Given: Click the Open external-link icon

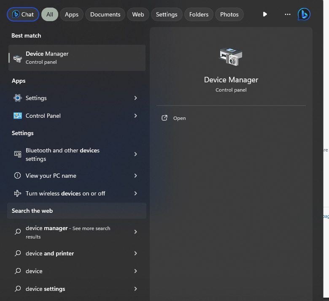Looking at the screenshot, I should (x=164, y=118).
